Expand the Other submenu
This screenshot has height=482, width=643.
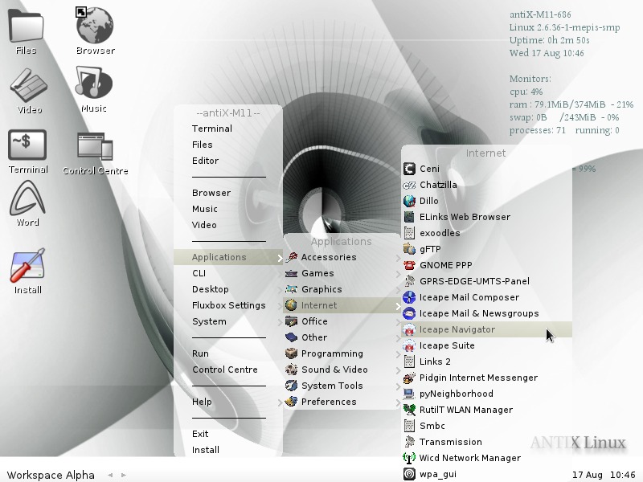coord(342,337)
